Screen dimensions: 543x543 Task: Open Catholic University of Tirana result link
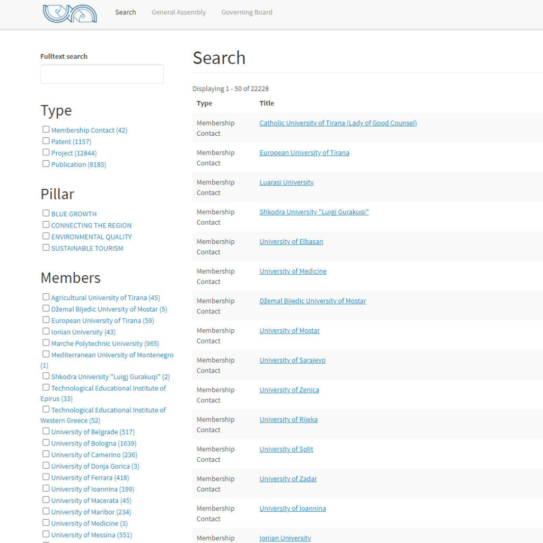(x=338, y=123)
